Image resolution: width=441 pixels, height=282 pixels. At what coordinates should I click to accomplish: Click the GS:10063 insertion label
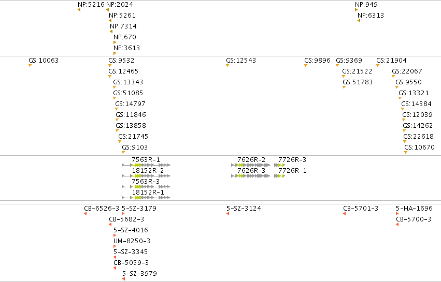tap(44, 61)
